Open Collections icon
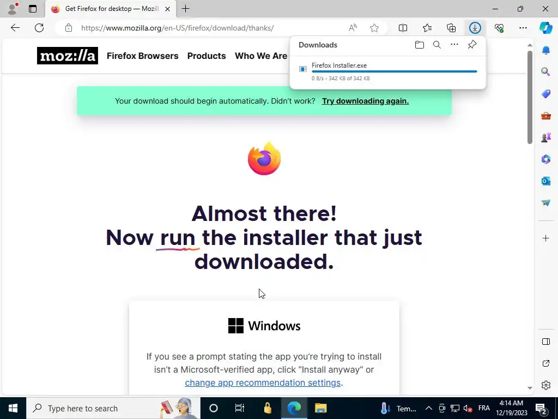The width and height of the screenshot is (558, 419). click(x=451, y=28)
